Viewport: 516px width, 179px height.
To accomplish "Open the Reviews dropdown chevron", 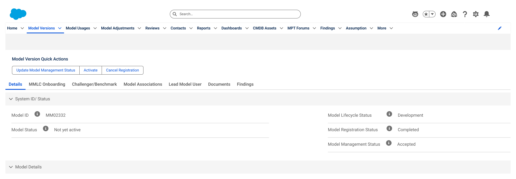I will point(165,28).
